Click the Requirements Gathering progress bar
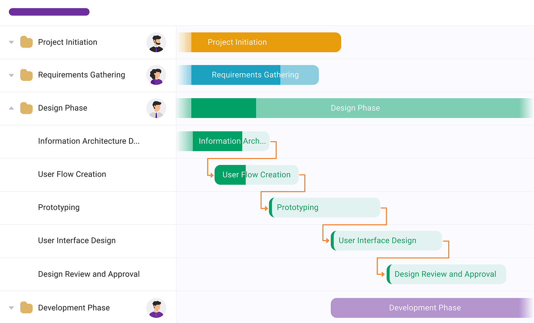The width and height of the screenshot is (534, 323). [x=248, y=75]
